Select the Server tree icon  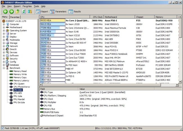click(x=8, y=34)
